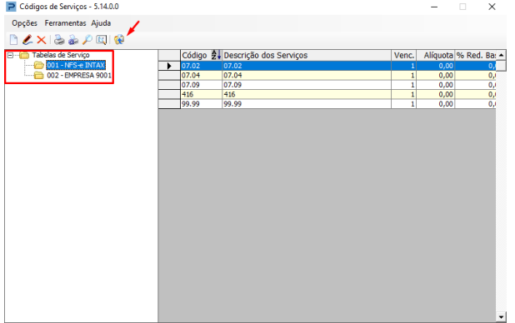Viewport: 515px width, 323px height.
Task: Click the row selector for code 07.04
Action: tap(169, 76)
